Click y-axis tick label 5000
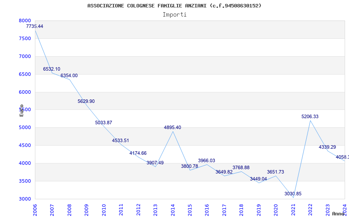 (x=25, y=127)
